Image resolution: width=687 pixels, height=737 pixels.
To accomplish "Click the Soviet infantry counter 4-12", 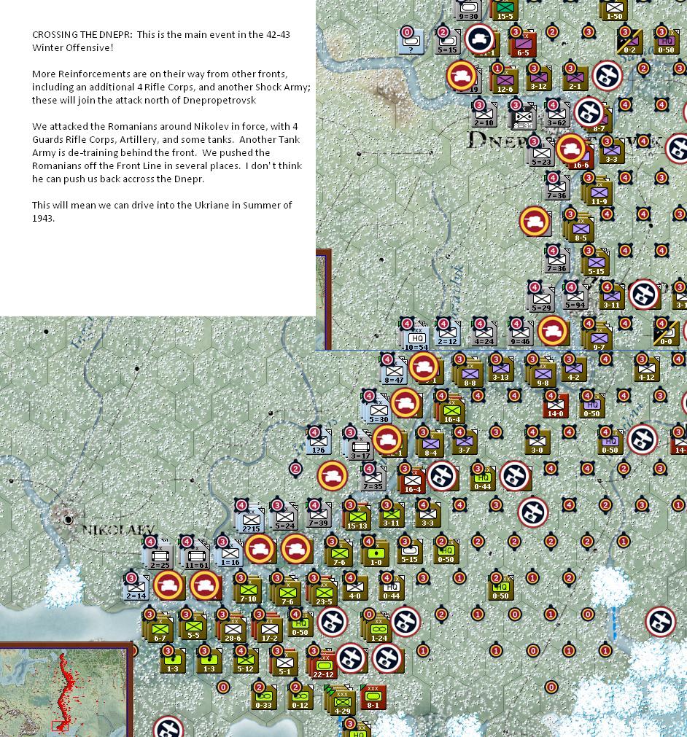I will tap(647, 370).
